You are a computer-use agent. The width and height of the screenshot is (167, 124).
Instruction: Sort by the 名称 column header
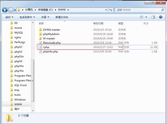click(41, 23)
